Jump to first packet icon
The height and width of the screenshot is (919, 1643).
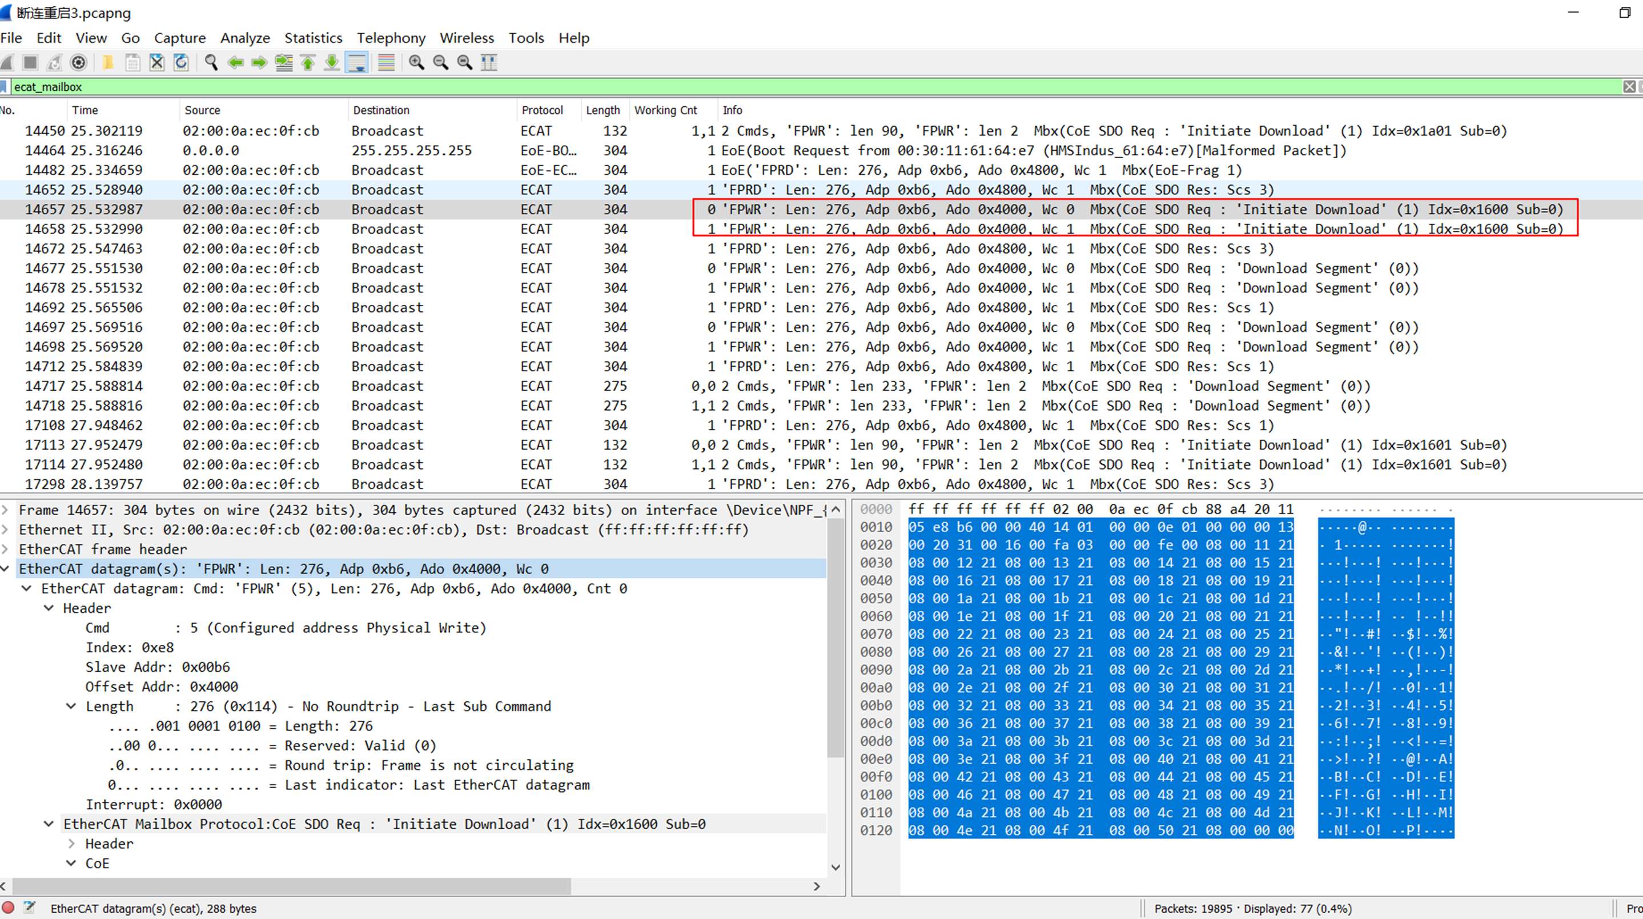pos(308,62)
